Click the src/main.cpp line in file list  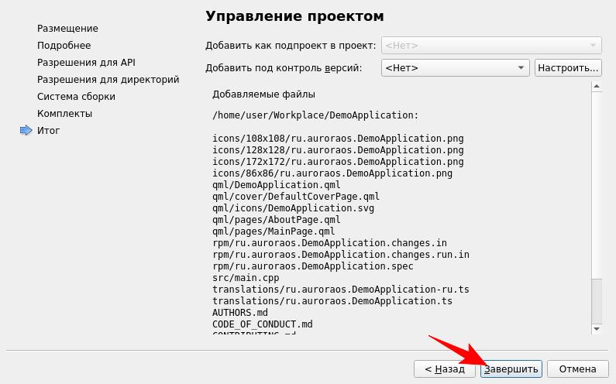coord(245,278)
